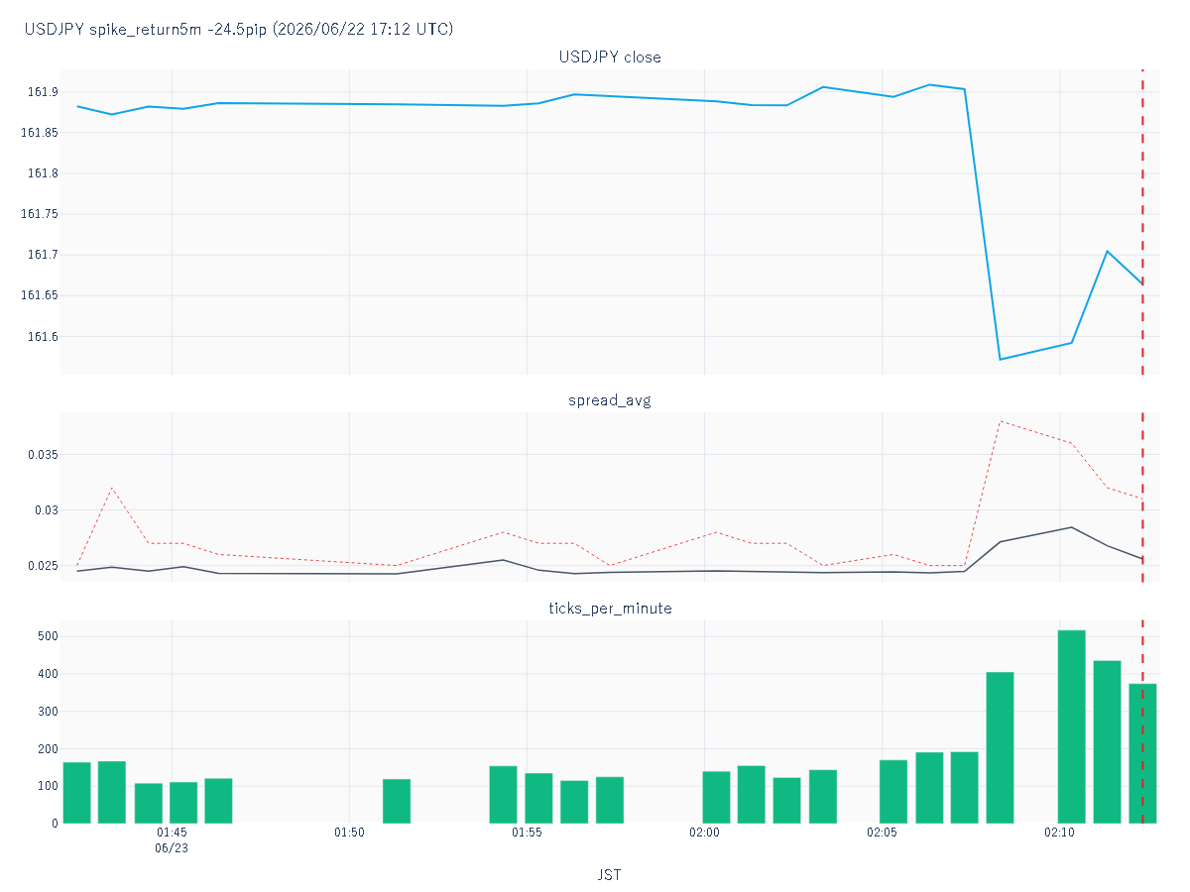Click the 300 ticks axis label
Screen dimensions: 1190x892
pyautogui.click(x=47, y=712)
